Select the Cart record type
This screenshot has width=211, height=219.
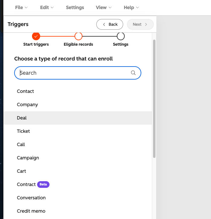click(x=78, y=171)
